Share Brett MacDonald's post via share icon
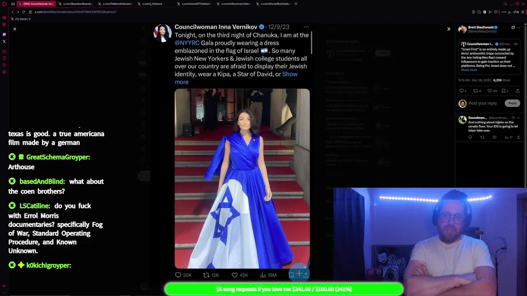Screen dimensions: 527x296 click(518, 90)
